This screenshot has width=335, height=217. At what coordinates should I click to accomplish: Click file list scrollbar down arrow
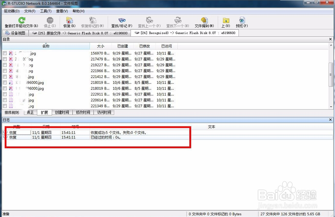(331, 107)
